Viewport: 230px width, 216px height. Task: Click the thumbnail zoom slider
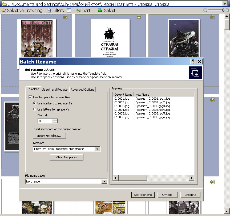[x=223, y=10]
